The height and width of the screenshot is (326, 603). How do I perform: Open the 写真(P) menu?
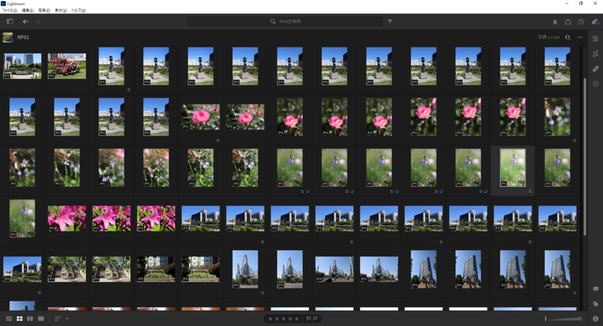(44, 10)
